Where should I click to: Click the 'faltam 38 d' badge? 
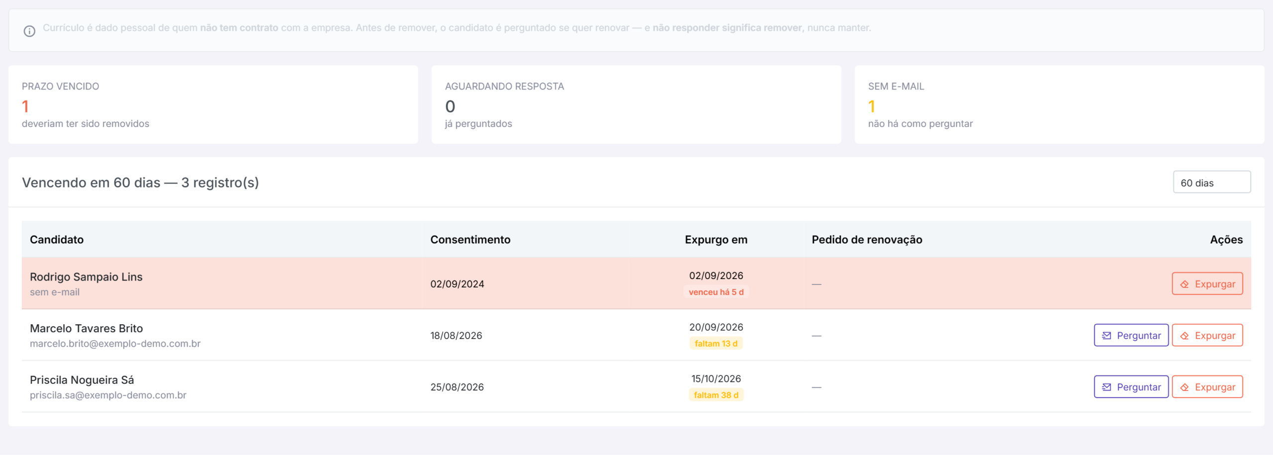tap(716, 395)
